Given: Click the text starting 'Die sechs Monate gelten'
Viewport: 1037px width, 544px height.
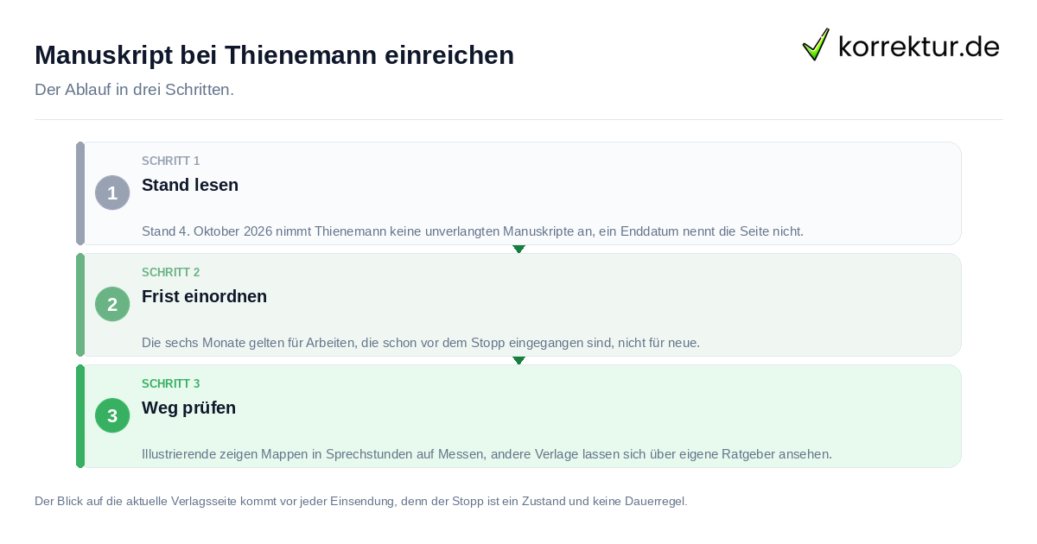Looking at the screenshot, I should 421,343.
